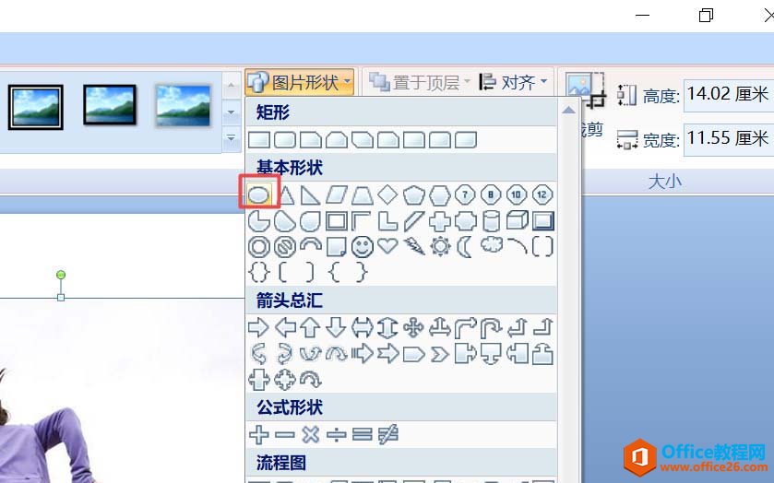Viewport: 774px width, 483px height.
Task: Pick the four-way quad arrow shape
Action: (413, 327)
